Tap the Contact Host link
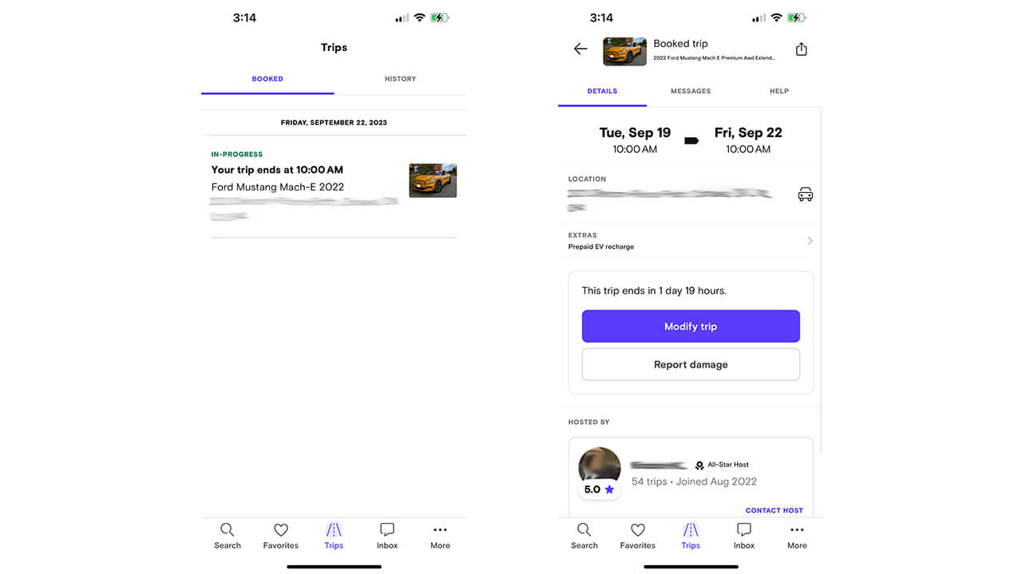1022x574 pixels. pyautogui.click(x=774, y=510)
